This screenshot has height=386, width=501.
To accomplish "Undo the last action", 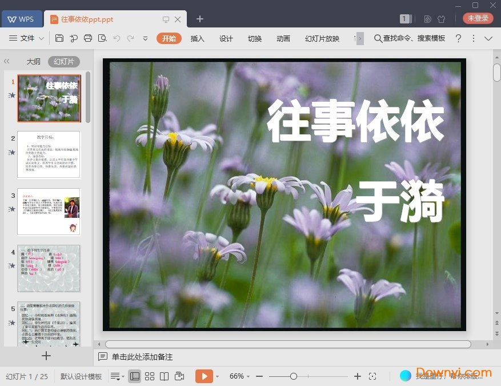I will (x=117, y=38).
